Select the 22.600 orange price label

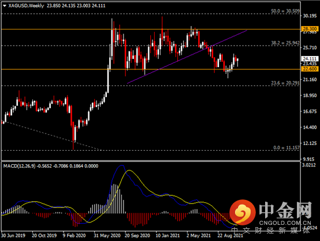pos(310,69)
